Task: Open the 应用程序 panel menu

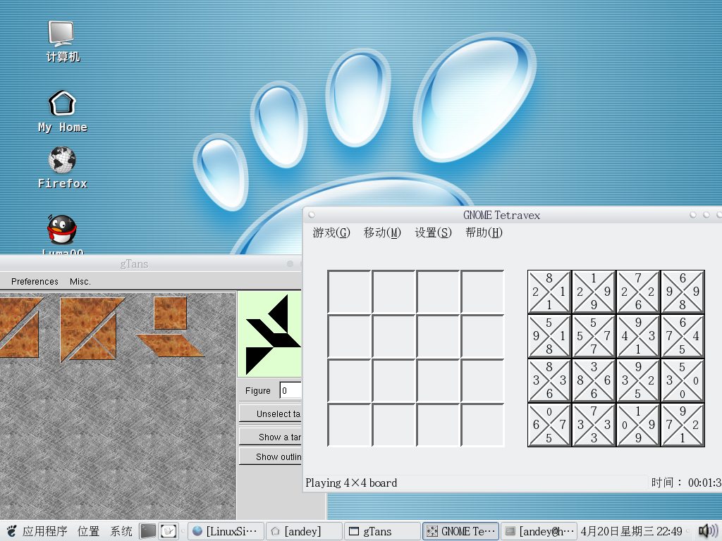Action: tap(44, 531)
